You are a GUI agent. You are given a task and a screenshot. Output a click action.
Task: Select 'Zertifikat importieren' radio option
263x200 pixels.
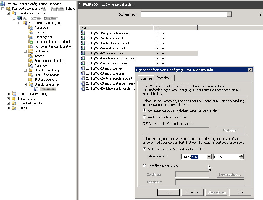144,166
